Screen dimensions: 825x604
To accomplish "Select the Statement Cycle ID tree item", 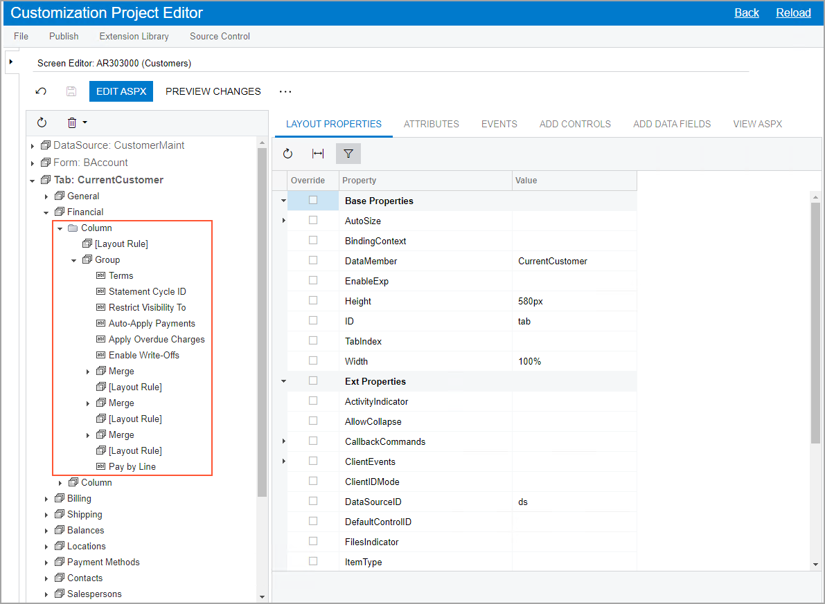I will (x=147, y=292).
